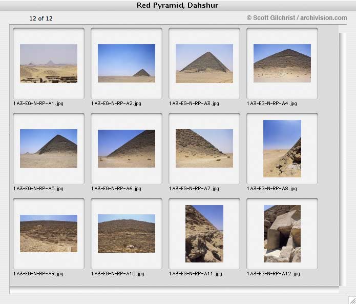This screenshot has height=304, width=356.
Task: Click the filename label 1A3-EG-N-RP-A4.jpg
Action: click(272, 104)
